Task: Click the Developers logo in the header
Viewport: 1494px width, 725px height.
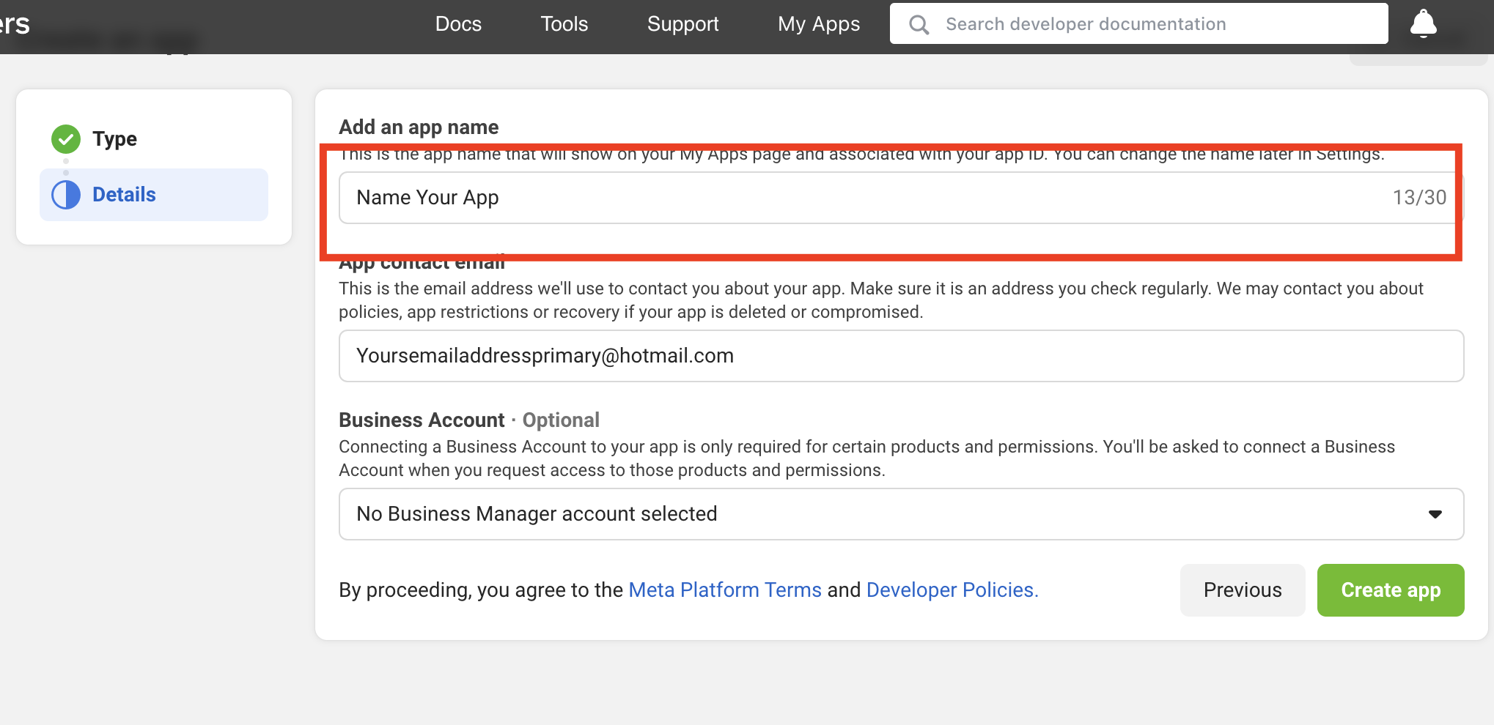Action: point(15,24)
